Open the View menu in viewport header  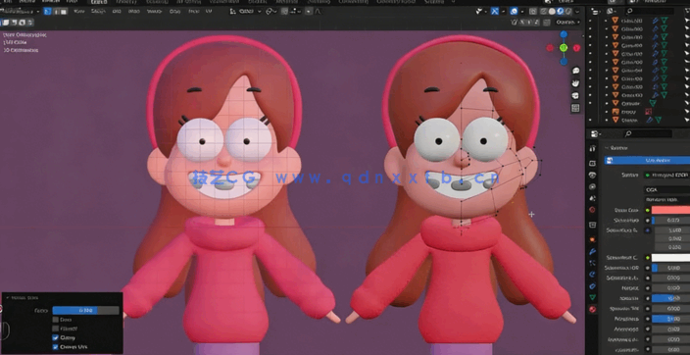pyautogui.click(x=79, y=11)
